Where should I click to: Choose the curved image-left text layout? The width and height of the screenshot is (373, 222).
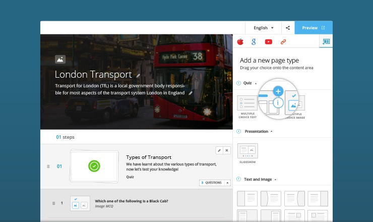coord(271,198)
